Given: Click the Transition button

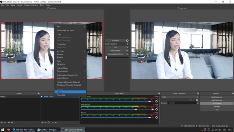Looking at the screenshot, I should click(x=115, y=41).
